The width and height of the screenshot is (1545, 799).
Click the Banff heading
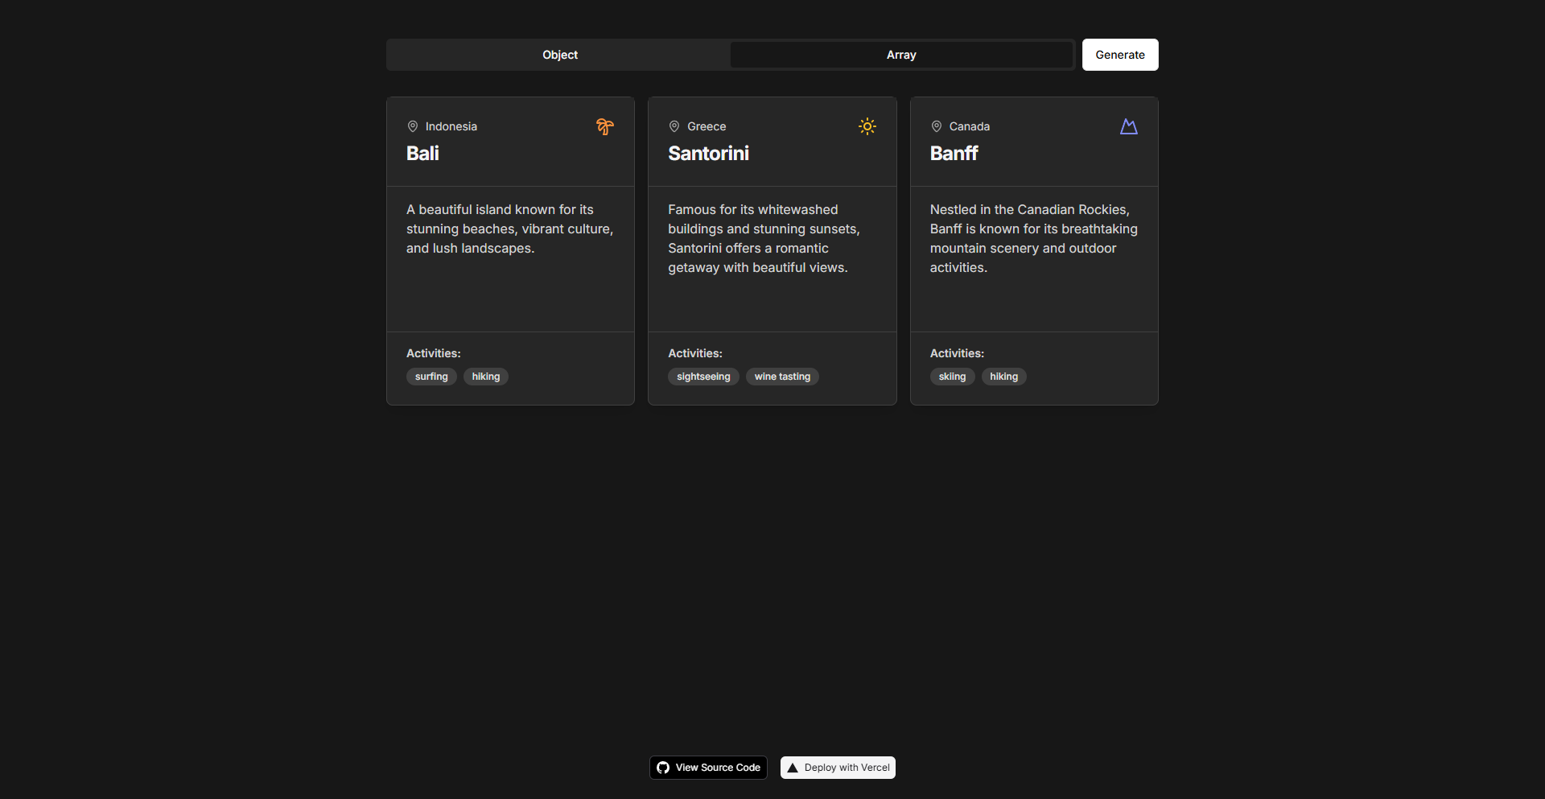(x=954, y=154)
